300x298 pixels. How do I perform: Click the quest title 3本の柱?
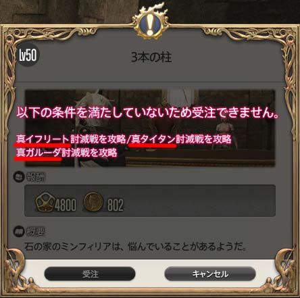pos(151,57)
